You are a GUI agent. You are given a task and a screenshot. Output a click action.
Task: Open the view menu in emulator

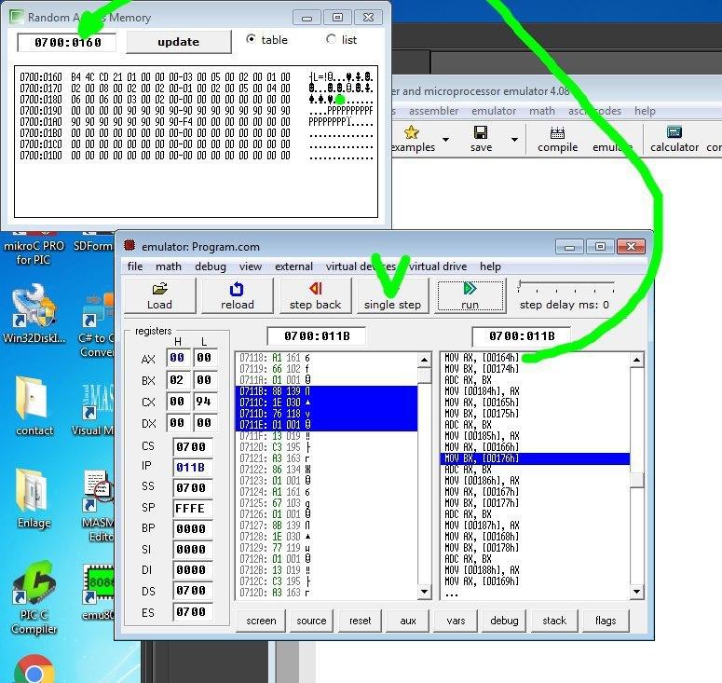(x=251, y=266)
